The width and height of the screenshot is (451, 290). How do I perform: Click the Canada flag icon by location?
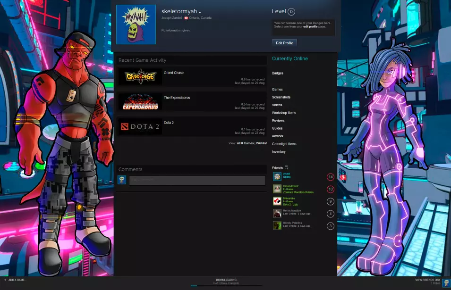[x=186, y=18]
